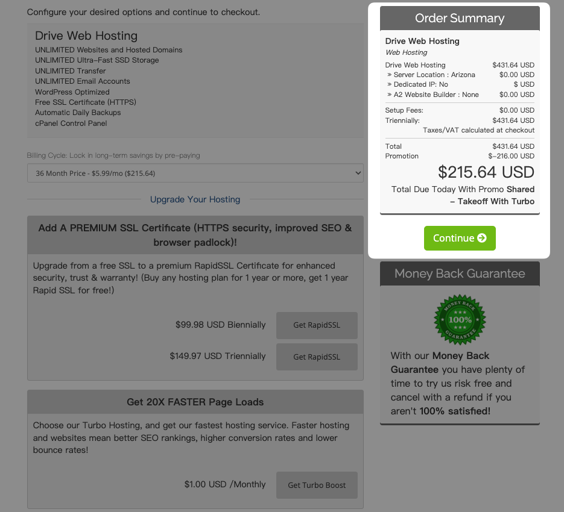Click the Dedicated IP: No line item

tap(460, 84)
